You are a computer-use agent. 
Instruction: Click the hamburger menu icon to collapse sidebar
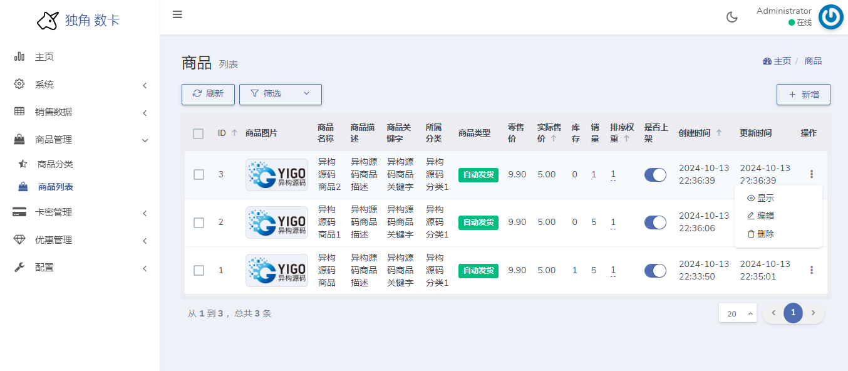pyautogui.click(x=177, y=14)
